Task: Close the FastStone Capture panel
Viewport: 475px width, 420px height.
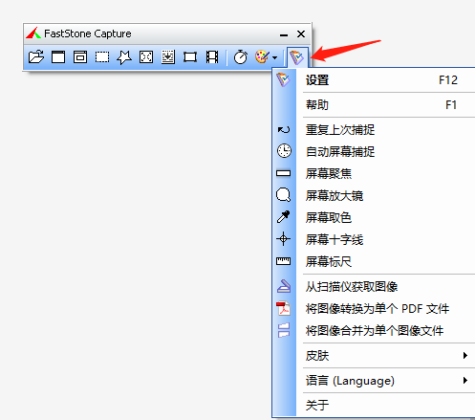Action: (301, 33)
